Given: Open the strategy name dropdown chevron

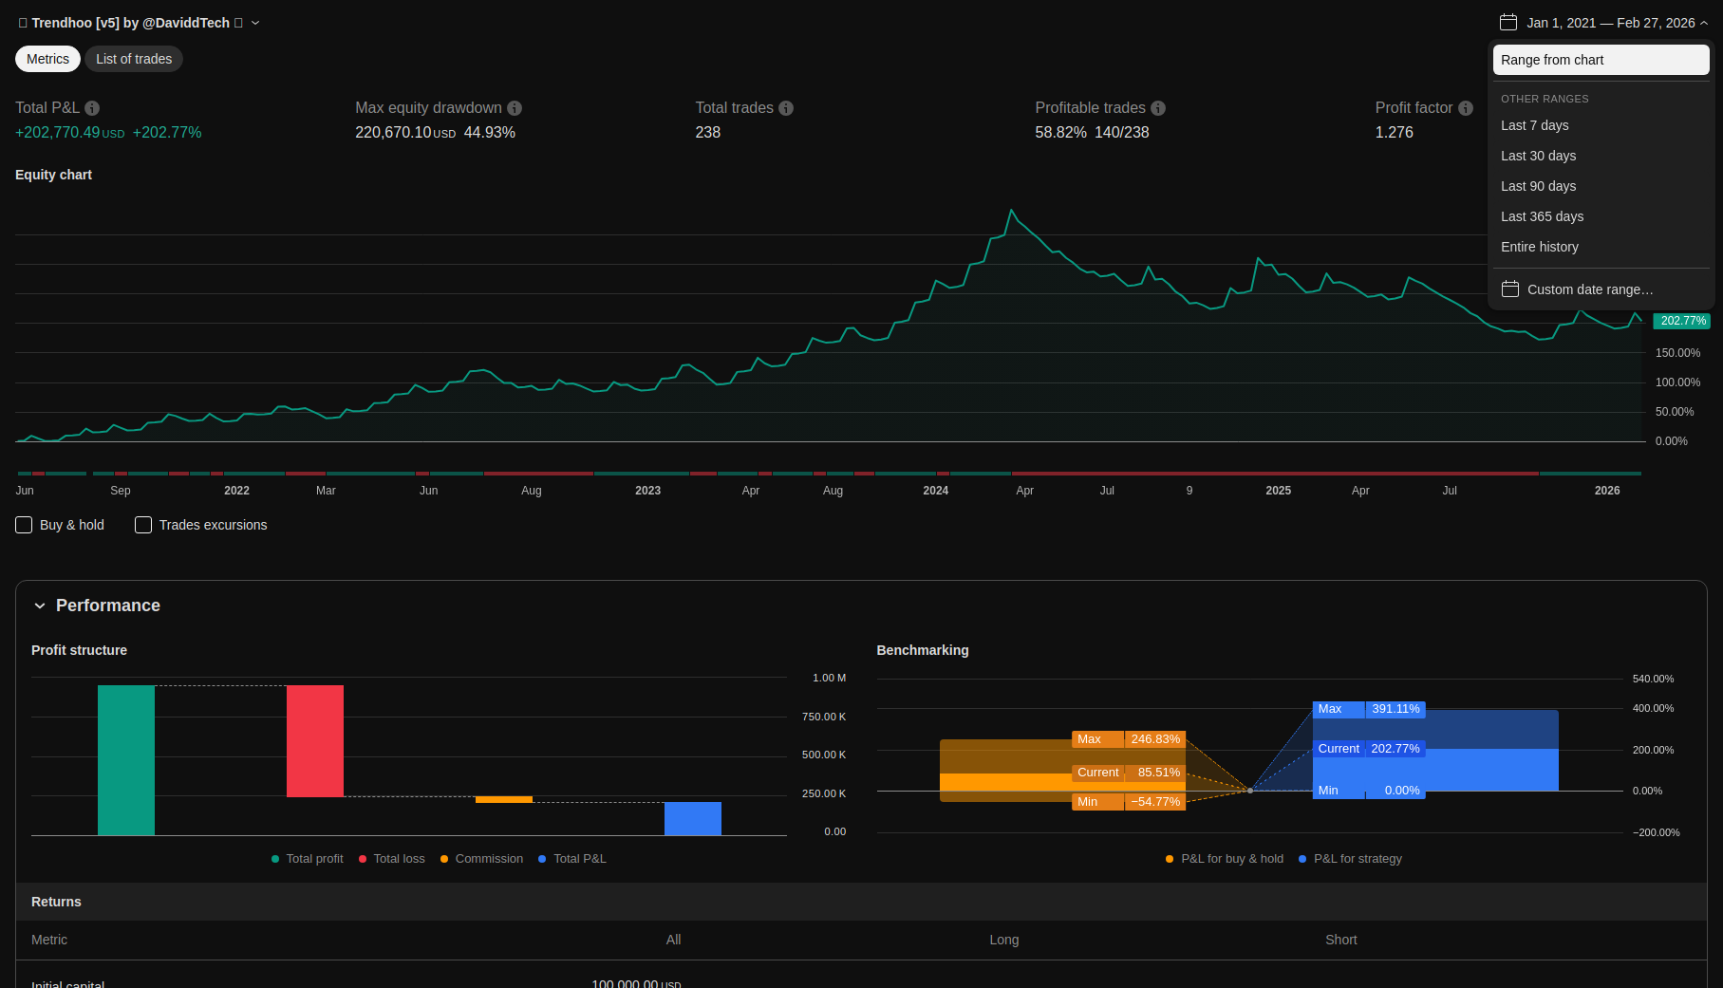Looking at the screenshot, I should click(x=255, y=23).
